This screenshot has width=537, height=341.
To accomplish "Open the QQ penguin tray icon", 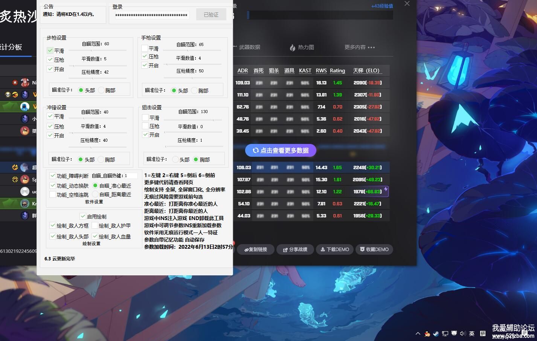I will pyautogui.click(x=427, y=333).
